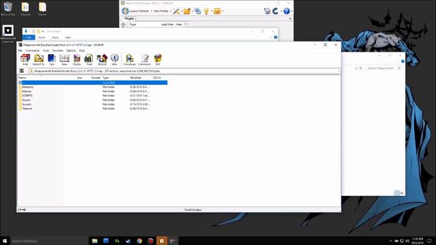Click the login user icon in Nexus Mod Manager
The width and height of the screenshot is (436, 245).
point(267,11)
